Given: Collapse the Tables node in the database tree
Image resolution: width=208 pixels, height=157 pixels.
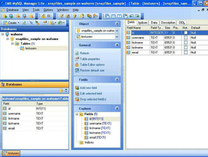Looking at the screenshot, I should click(12, 44).
